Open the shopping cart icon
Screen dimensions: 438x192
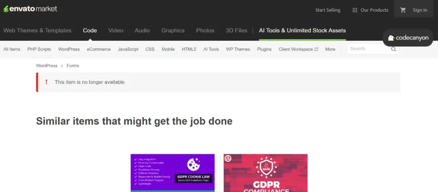coord(403,10)
